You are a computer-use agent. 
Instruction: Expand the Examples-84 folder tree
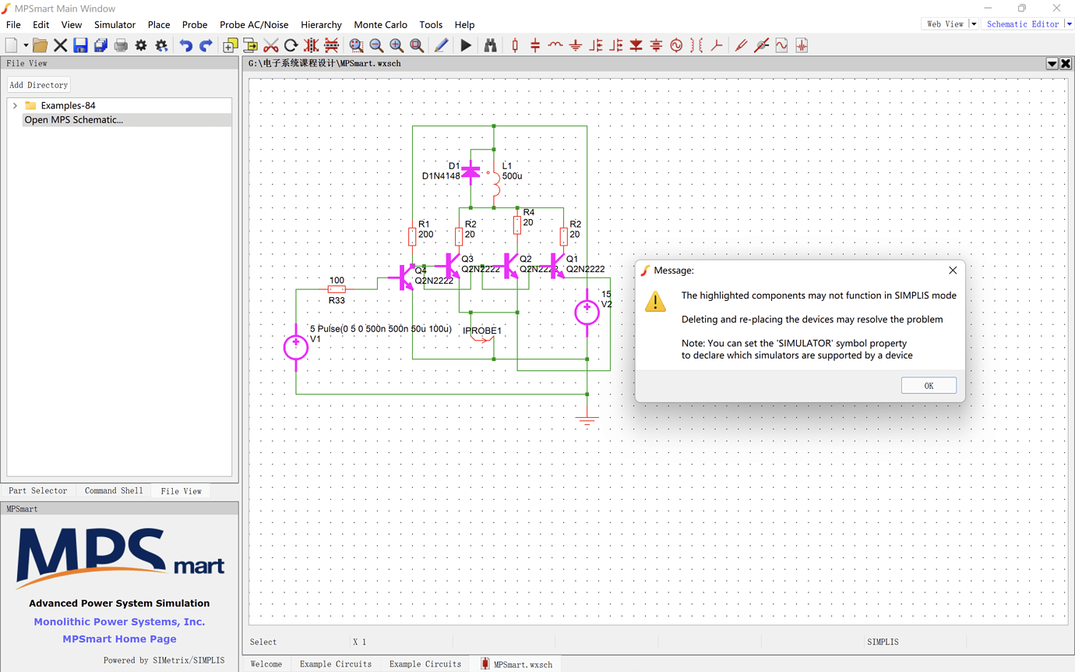(x=15, y=105)
